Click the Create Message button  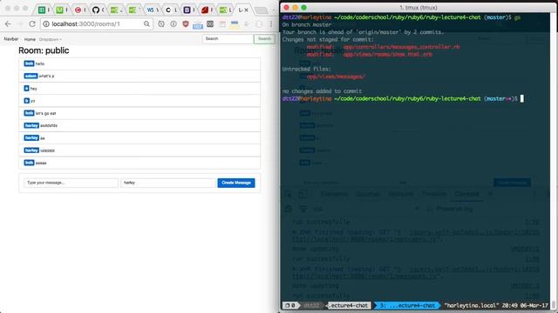236,183
